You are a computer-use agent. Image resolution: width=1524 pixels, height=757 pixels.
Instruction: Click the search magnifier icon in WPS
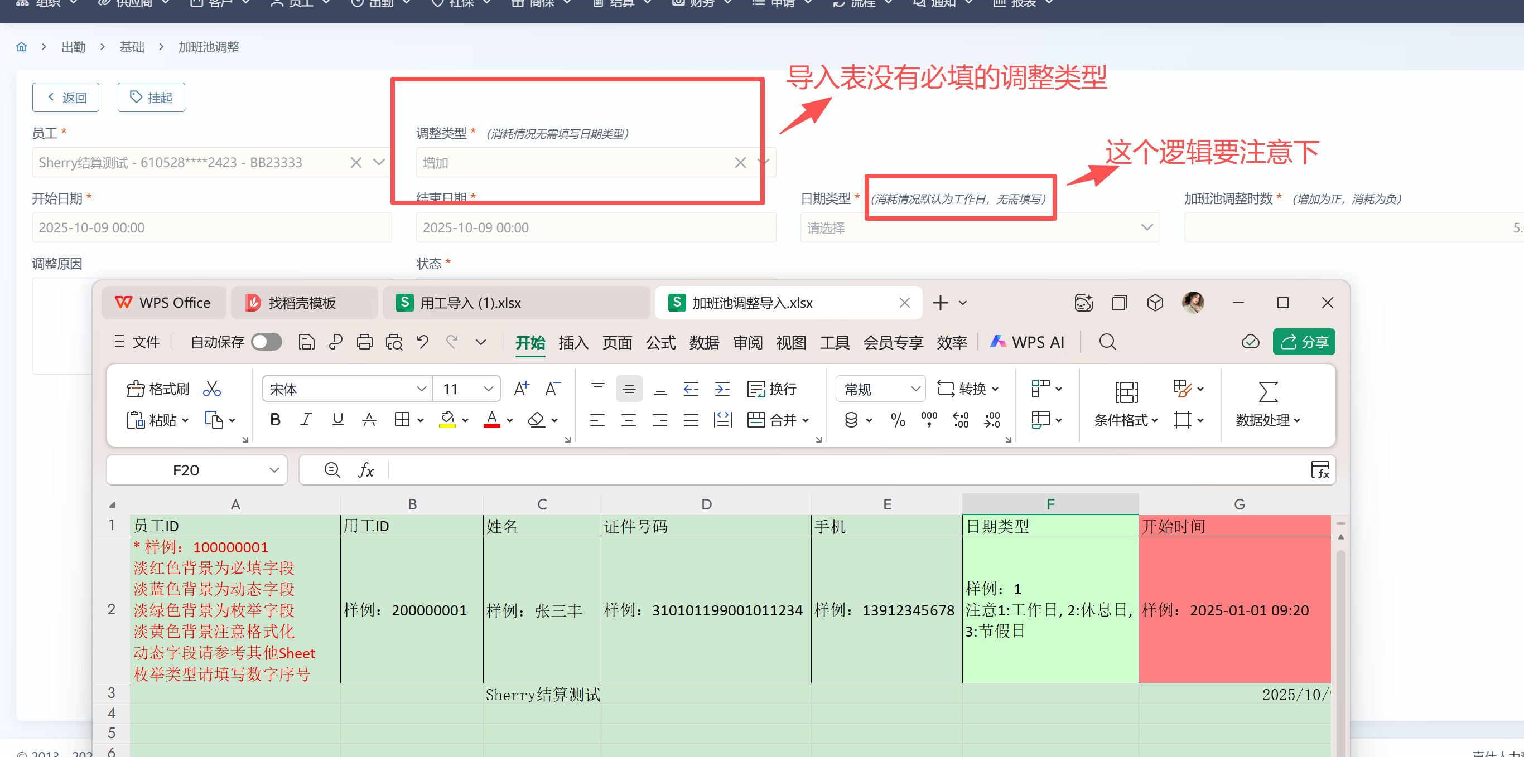point(1107,342)
